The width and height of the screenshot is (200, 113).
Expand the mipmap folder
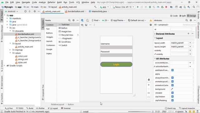click(x=10, y=50)
